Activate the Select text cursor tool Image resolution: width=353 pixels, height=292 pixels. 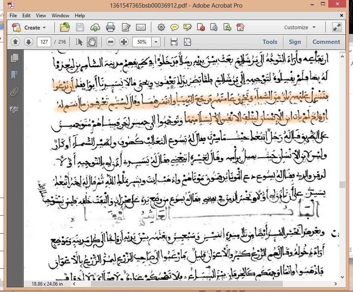coord(79,42)
